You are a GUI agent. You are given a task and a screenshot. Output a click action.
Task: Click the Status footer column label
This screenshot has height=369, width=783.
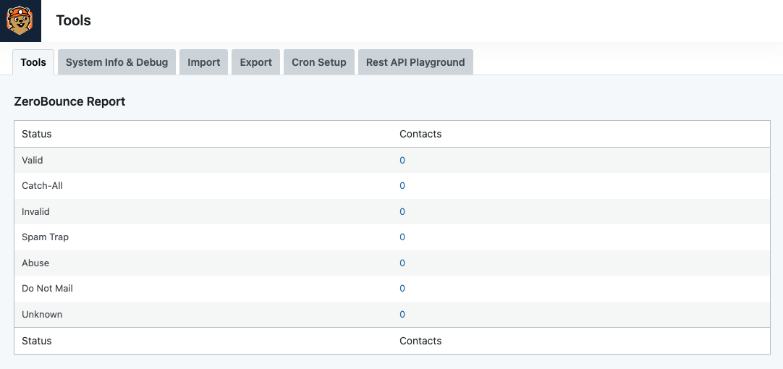[x=36, y=341]
